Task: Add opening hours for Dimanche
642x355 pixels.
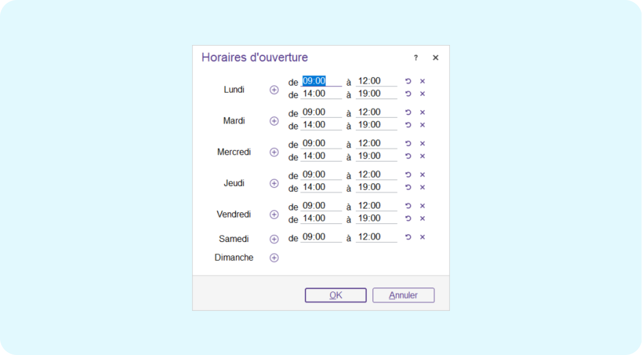Action: click(274, 257)
